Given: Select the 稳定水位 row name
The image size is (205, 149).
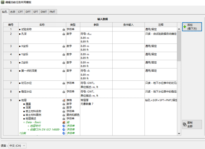Looking at the screenshot, I should tap(26, 92).
